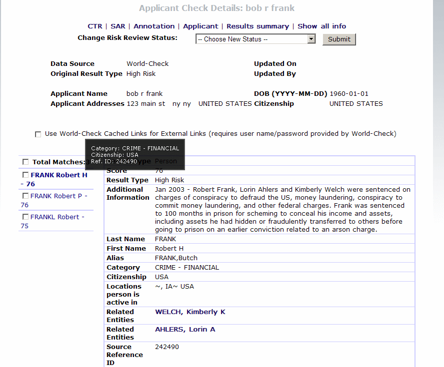
Task: Check the FRANKL Robert checkbox
Action: click(25, 217)
